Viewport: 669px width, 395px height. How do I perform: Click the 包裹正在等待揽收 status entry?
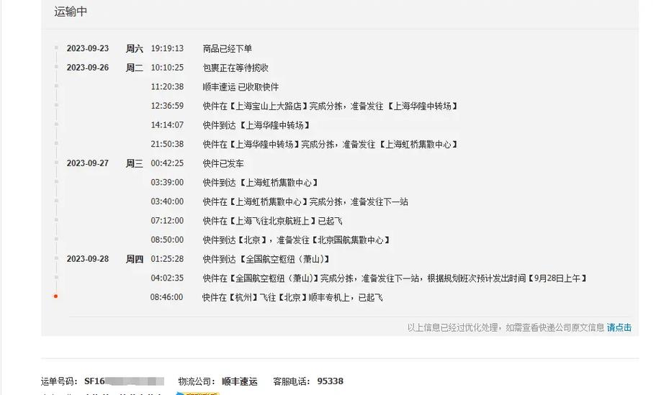click(235, 68)
